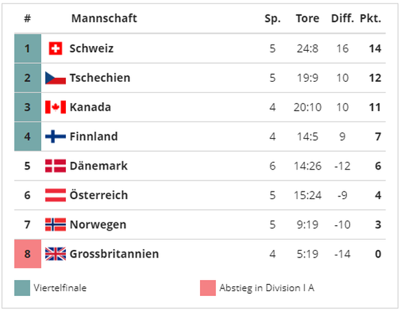Image resolution: width=400 pixels, height=311 pixels.
Task: Click the Switzerland flag icon
Action: pos(56,49)
